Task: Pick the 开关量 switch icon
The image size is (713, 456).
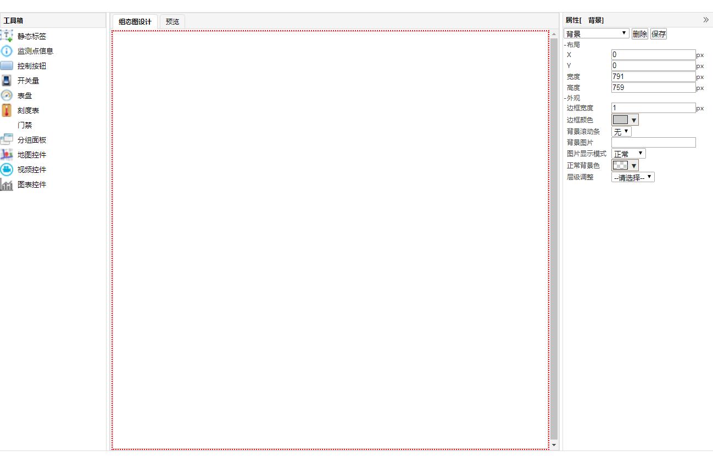Action: pos(7,81)
